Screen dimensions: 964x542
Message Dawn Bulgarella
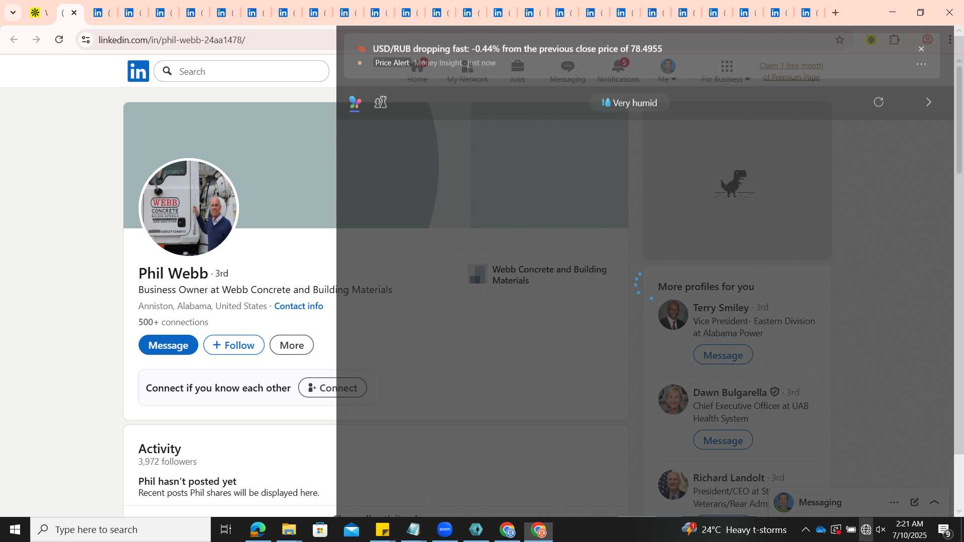(723, 440)
